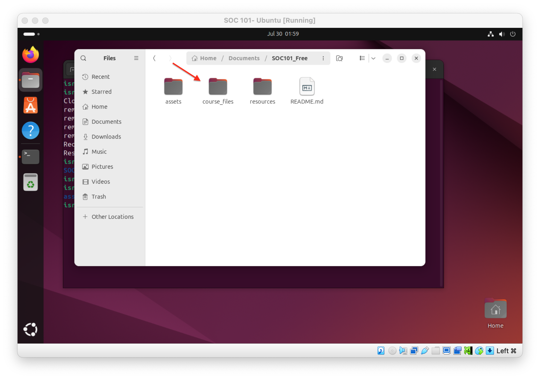Click the power icon in top bar
The image size is (540, 379).
click(x=513, y=34)
